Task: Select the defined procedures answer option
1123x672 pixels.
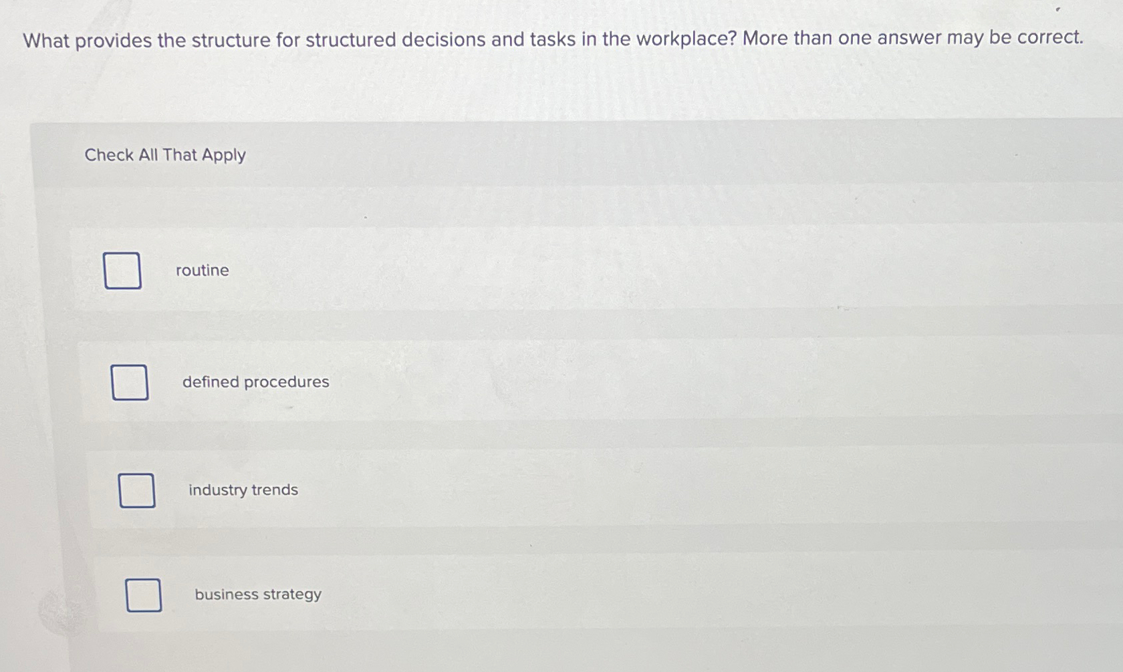Action: pos(130,382)
